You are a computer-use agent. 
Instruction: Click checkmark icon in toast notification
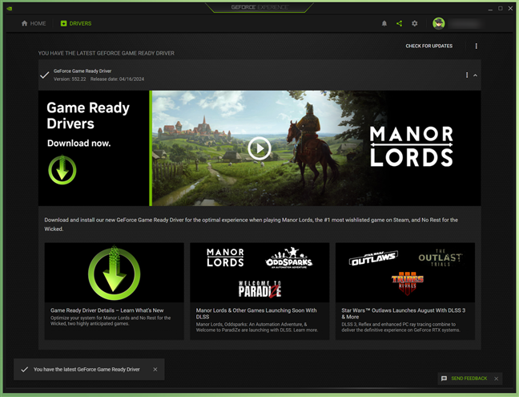(25, 369)
